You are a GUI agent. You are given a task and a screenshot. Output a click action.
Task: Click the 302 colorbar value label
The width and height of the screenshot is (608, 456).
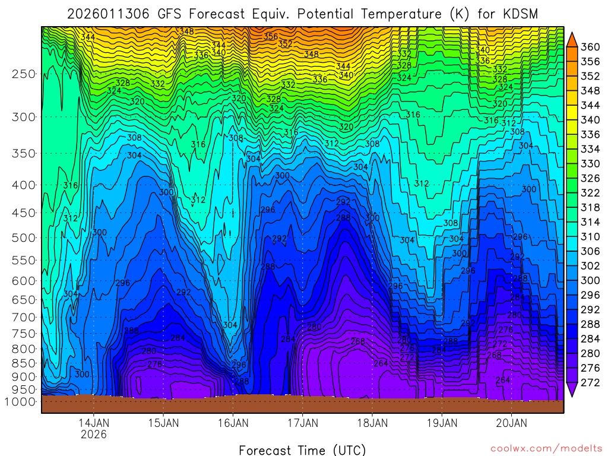[x=590, y=266]
